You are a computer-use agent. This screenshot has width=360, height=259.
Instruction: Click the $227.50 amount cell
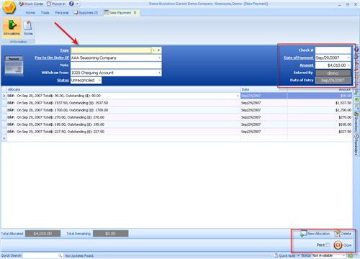pyautogui.click(x=320, y=132)
